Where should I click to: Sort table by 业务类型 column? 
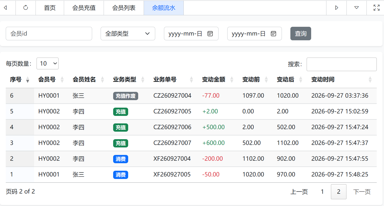tap(129, 80)
